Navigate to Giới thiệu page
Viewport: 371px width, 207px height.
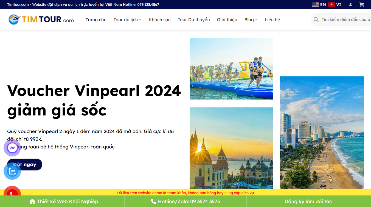click(x=227, y=19)
